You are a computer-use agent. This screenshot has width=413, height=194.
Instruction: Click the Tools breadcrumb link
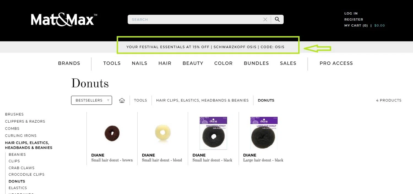pos(141,100)
